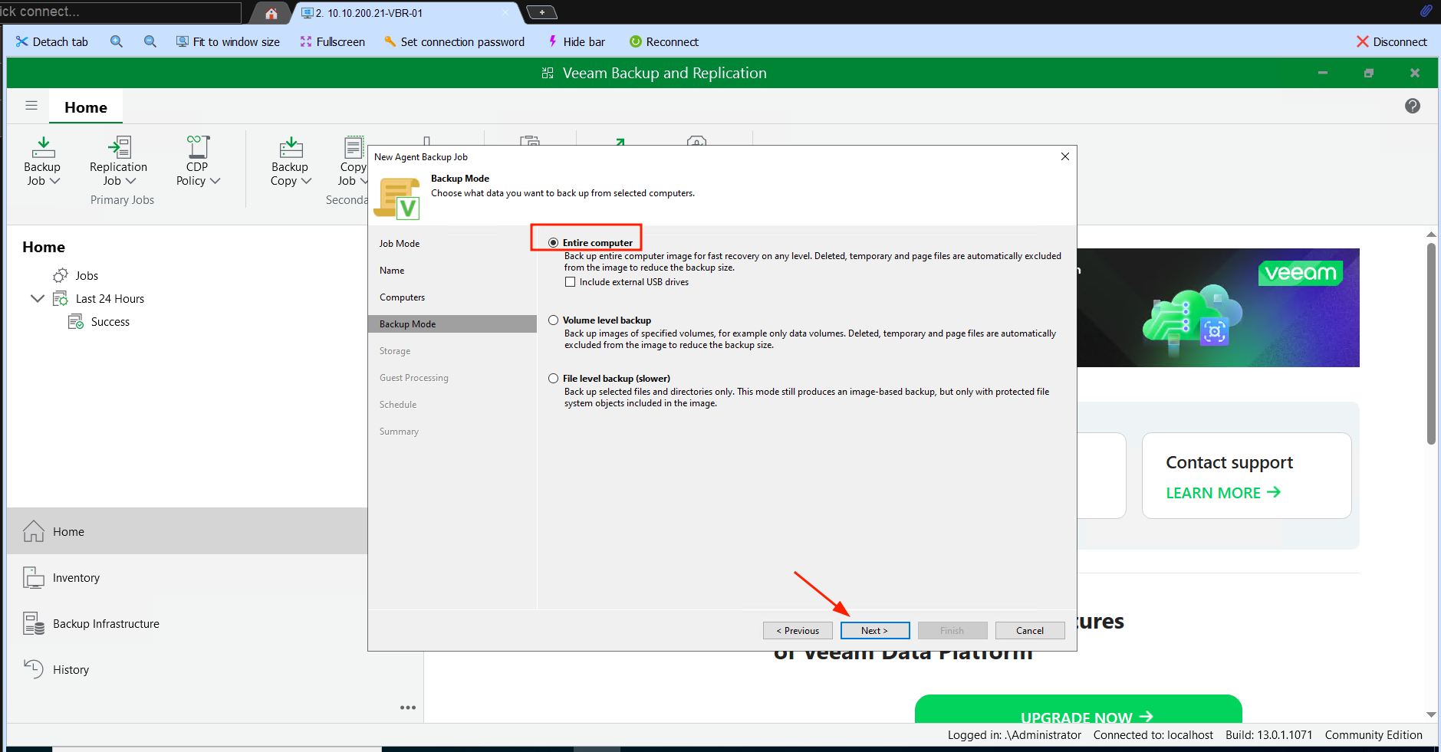Click the Backup Infrastructure icon

pyautogui.click(x=34, y=623)
